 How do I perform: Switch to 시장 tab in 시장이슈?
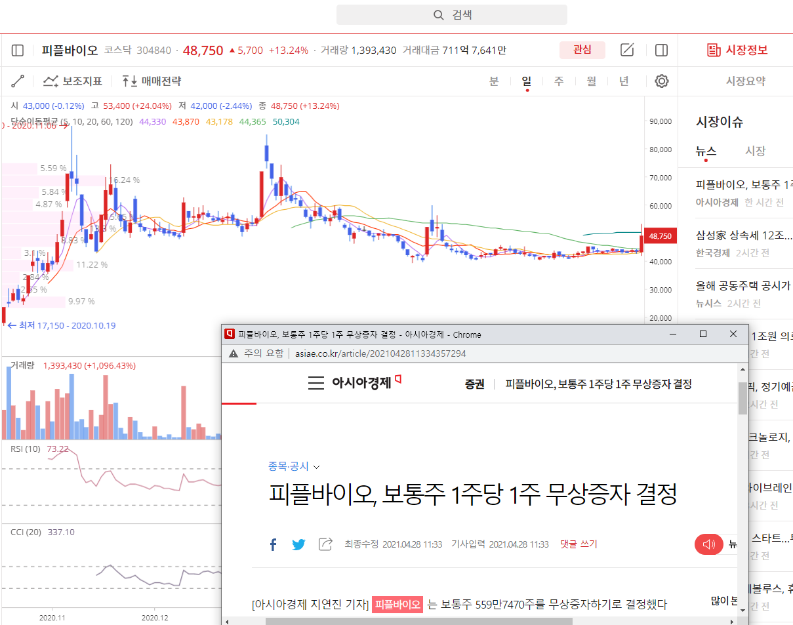pos(755,151)
